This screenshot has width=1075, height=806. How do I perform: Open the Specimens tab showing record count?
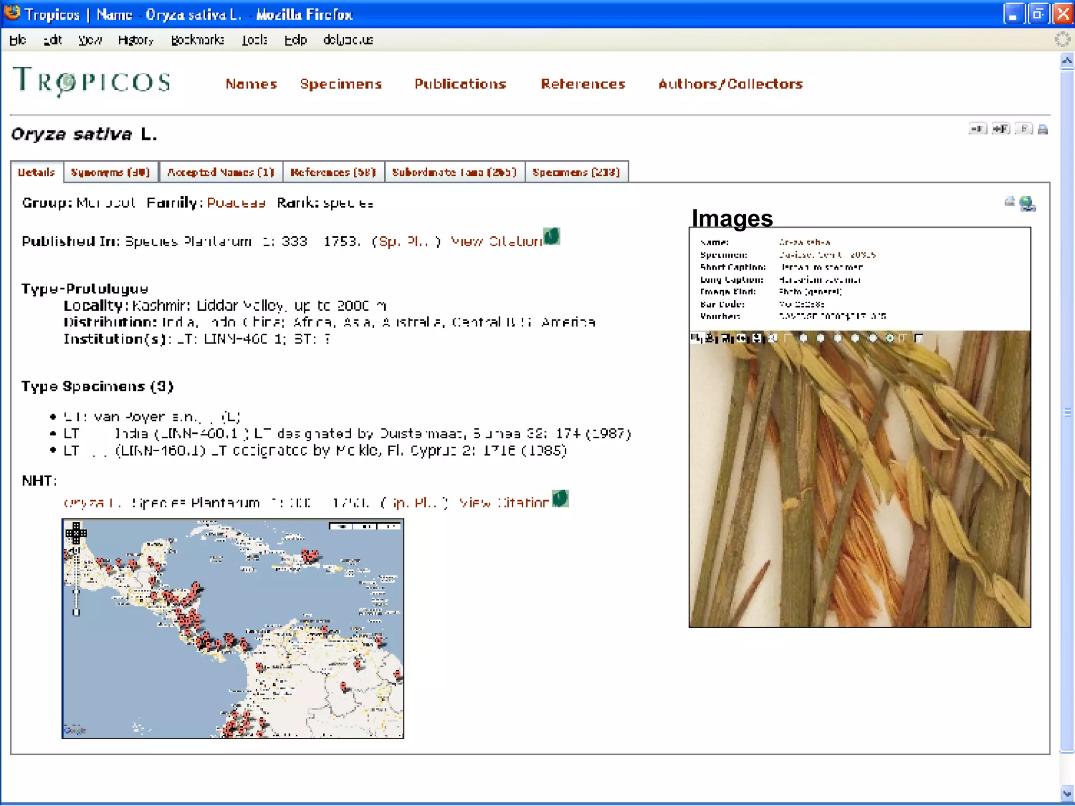point(576,172)
